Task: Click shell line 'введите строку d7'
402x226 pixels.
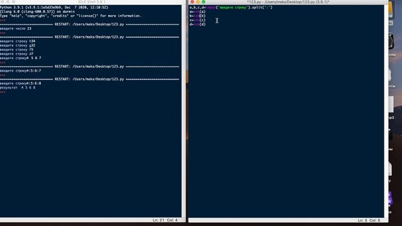Action: click(17, 54)
